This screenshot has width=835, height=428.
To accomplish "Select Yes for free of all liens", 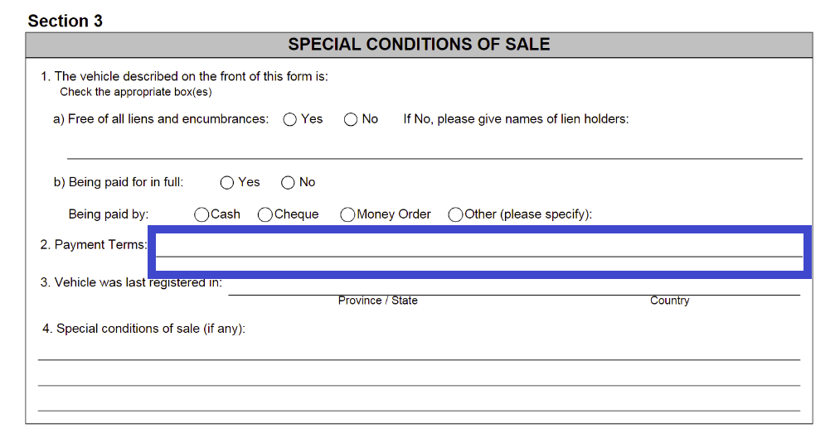I will (x=290, y=119).
